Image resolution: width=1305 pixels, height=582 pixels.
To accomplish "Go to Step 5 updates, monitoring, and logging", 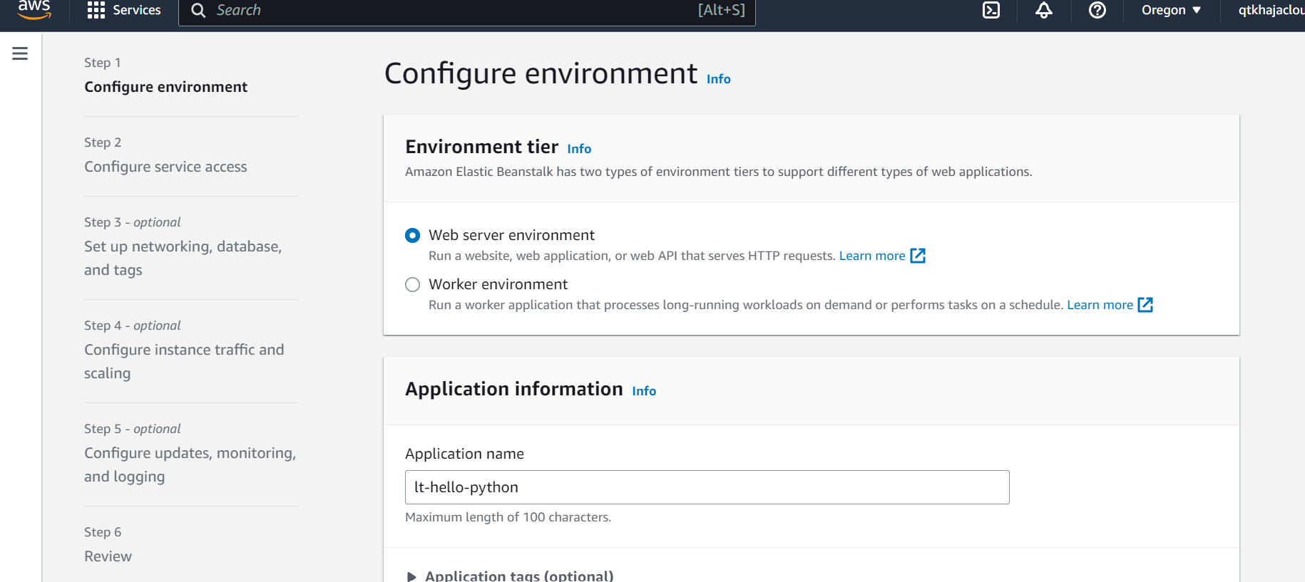I will pyautogui.click(x=190, y=464).
